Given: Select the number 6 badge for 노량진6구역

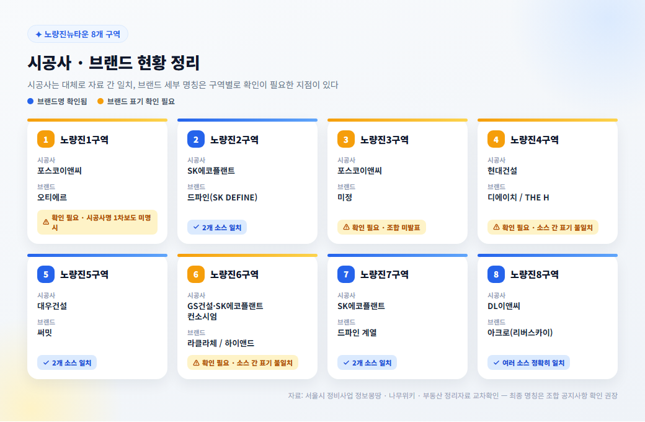Looking at the screenshot, I should tap(196, 274).
